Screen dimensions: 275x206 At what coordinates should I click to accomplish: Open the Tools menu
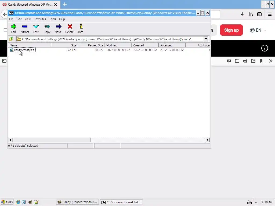coord(52,19)
